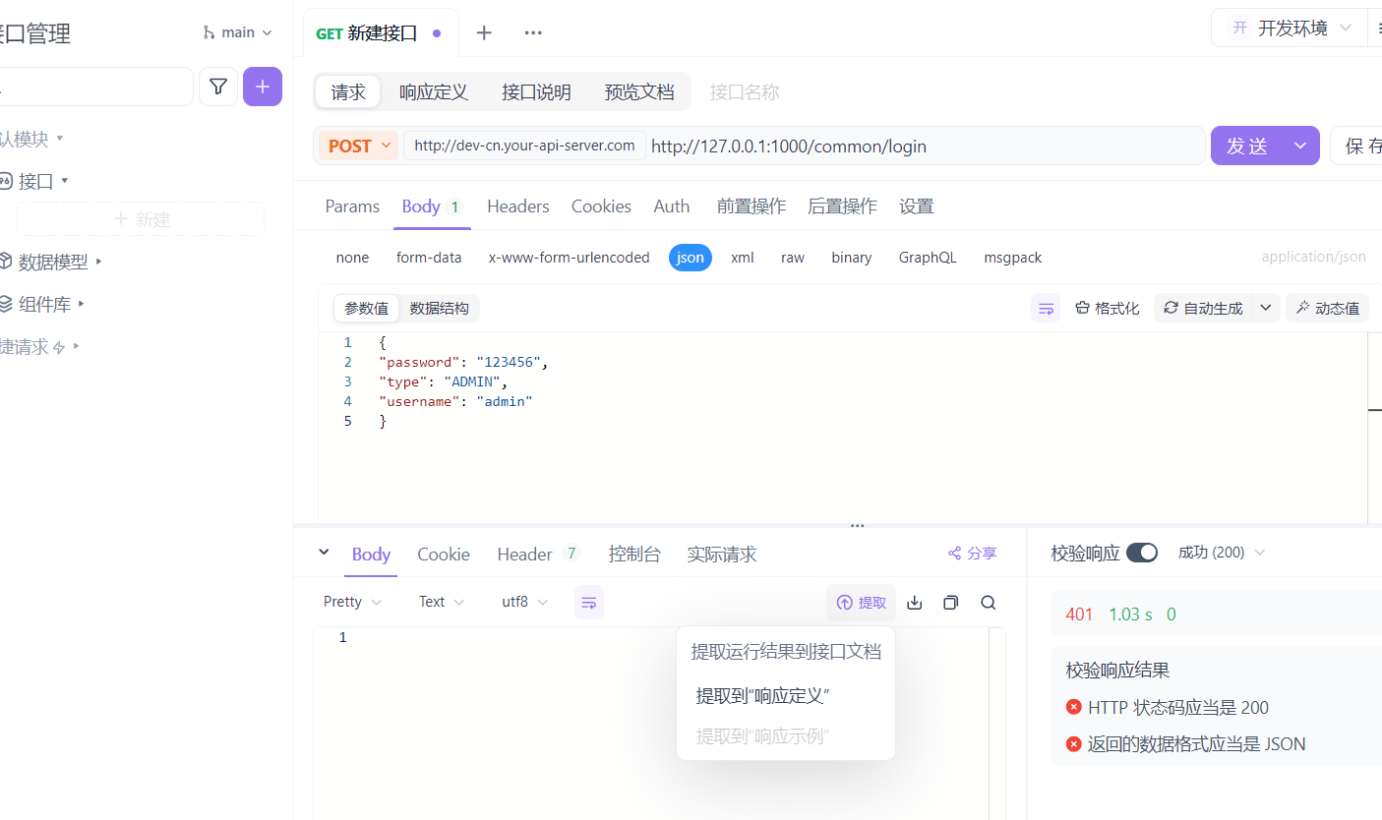Click the 格式化 format button
The image size is (1382, 820).
tap(1108, 308)
